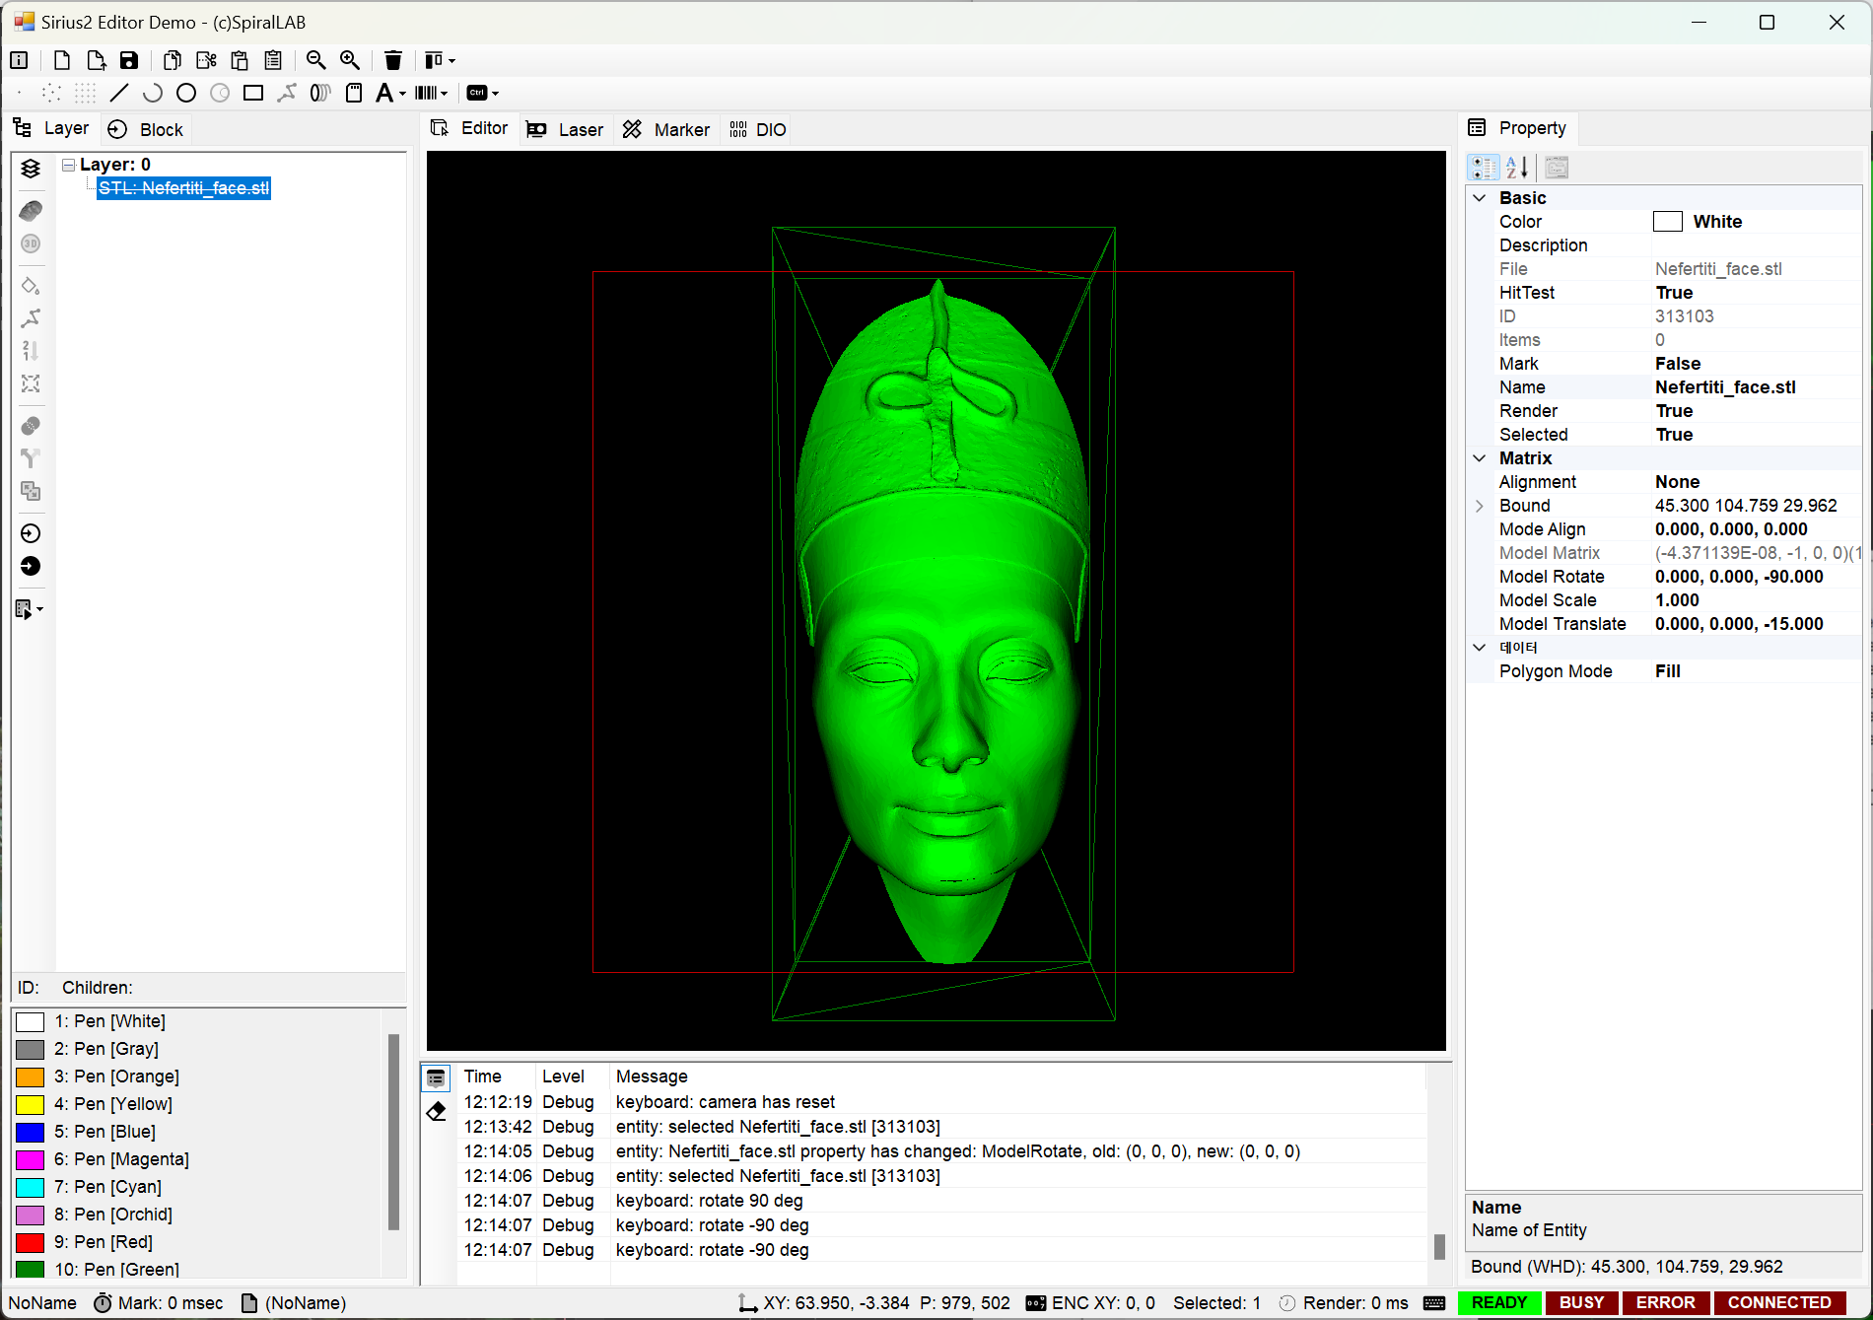Open the info/about toolbar icon
The width and height of the screenshot is (1873, 1320).
pos(19,60)
